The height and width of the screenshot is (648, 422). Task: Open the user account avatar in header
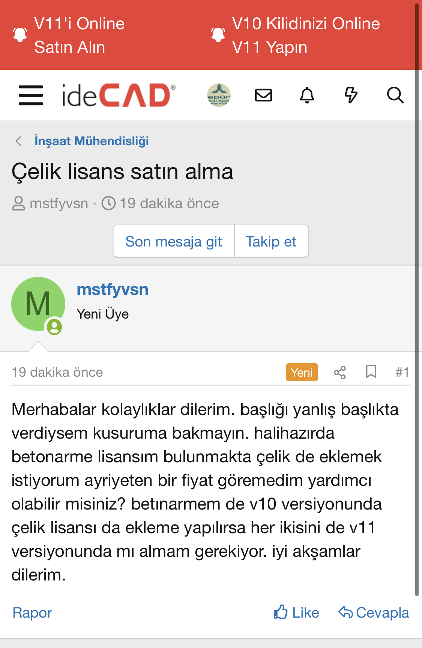tap(219, 95)
